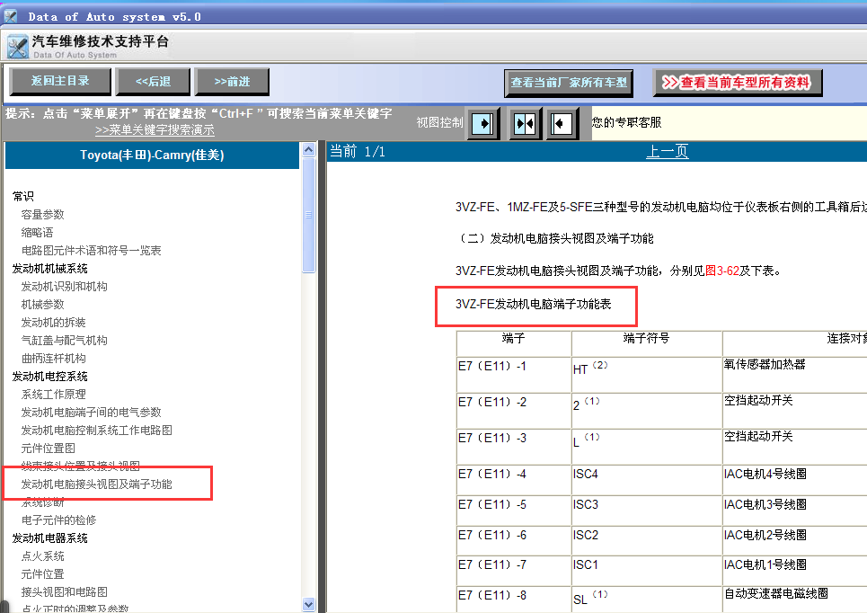Screen dimensions: 867x613
Task: Click the view control collapse-left arrow icon
Action: pyautogui.click(x=562, y=123)
